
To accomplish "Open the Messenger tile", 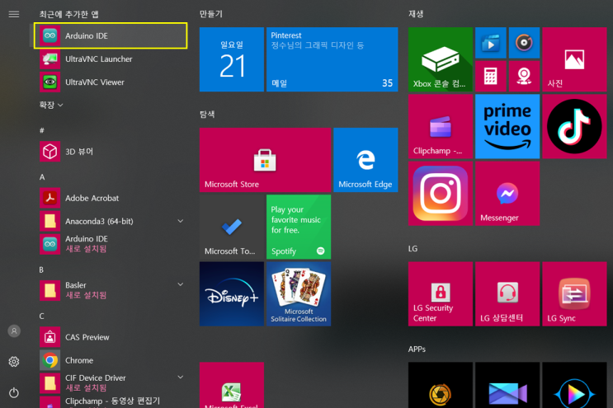I will tap(507, 194).
